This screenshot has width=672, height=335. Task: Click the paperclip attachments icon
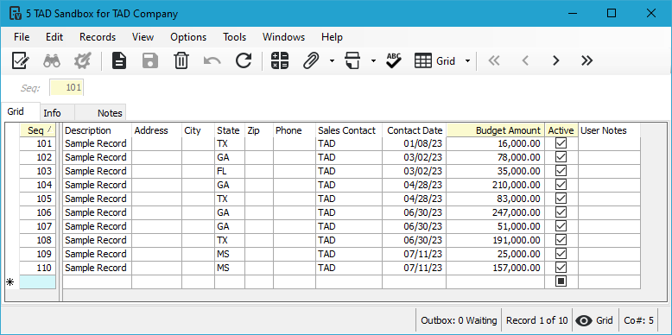312,60
